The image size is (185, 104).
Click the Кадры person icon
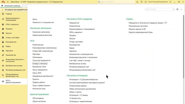click(3, 46)
